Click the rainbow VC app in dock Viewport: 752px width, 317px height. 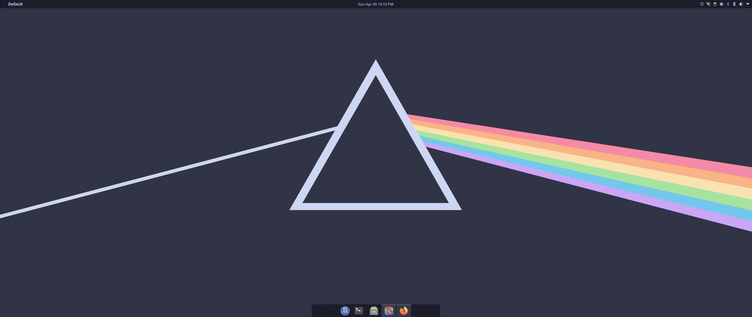[389, 311]
